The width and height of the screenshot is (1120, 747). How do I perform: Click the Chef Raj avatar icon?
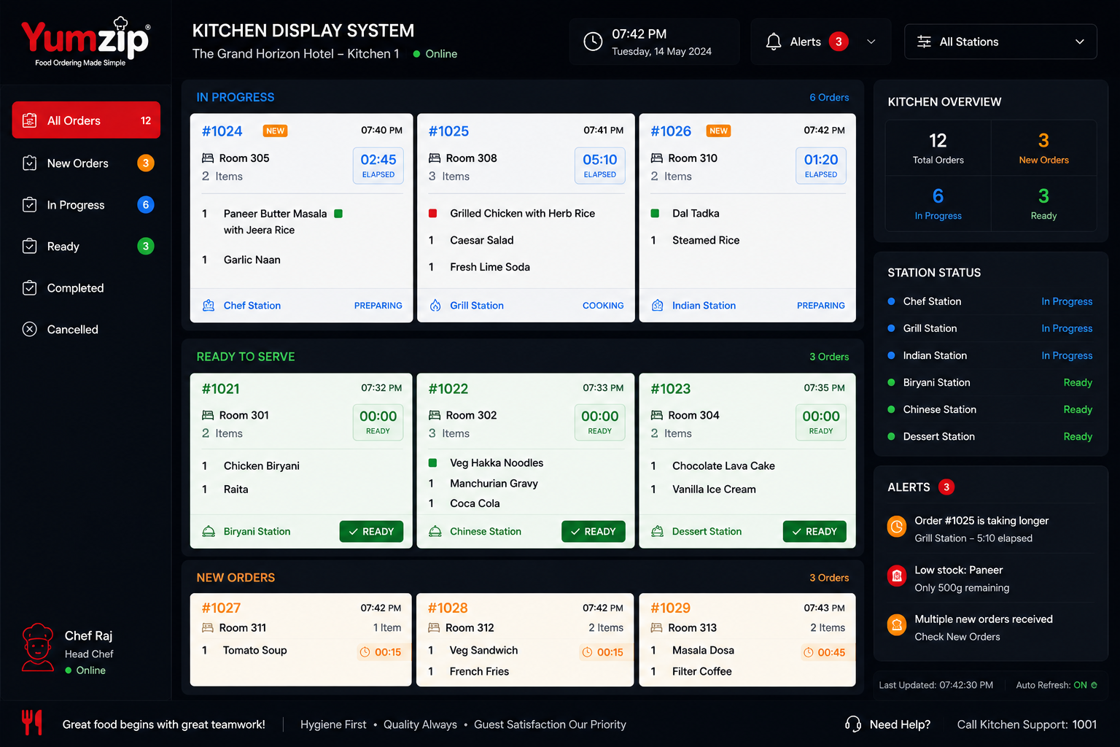[38, 647]
